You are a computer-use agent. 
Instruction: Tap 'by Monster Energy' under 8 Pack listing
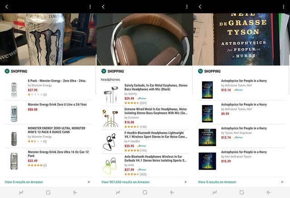[40, 85]
